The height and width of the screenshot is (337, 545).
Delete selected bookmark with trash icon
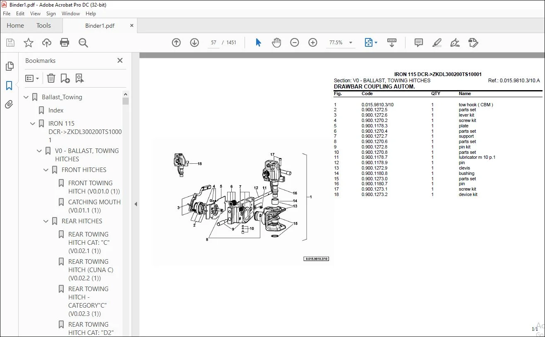[51, 78]
